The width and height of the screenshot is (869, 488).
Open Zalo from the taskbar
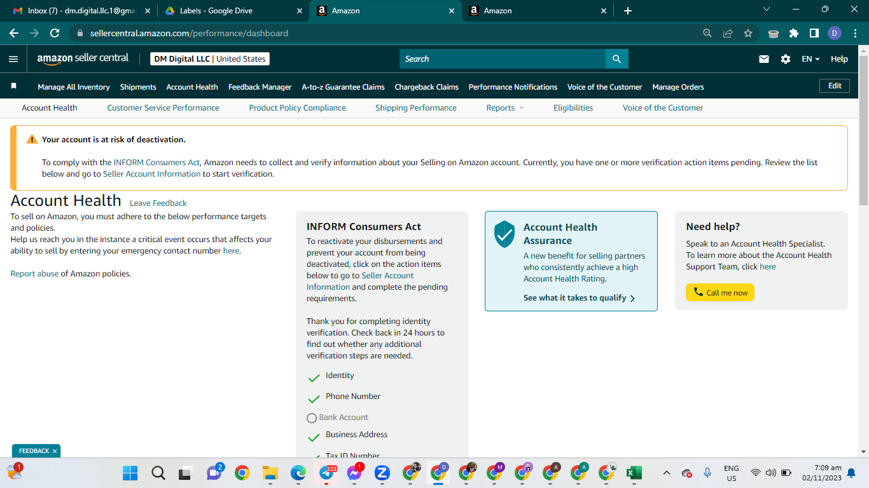[x=382, y=473]
